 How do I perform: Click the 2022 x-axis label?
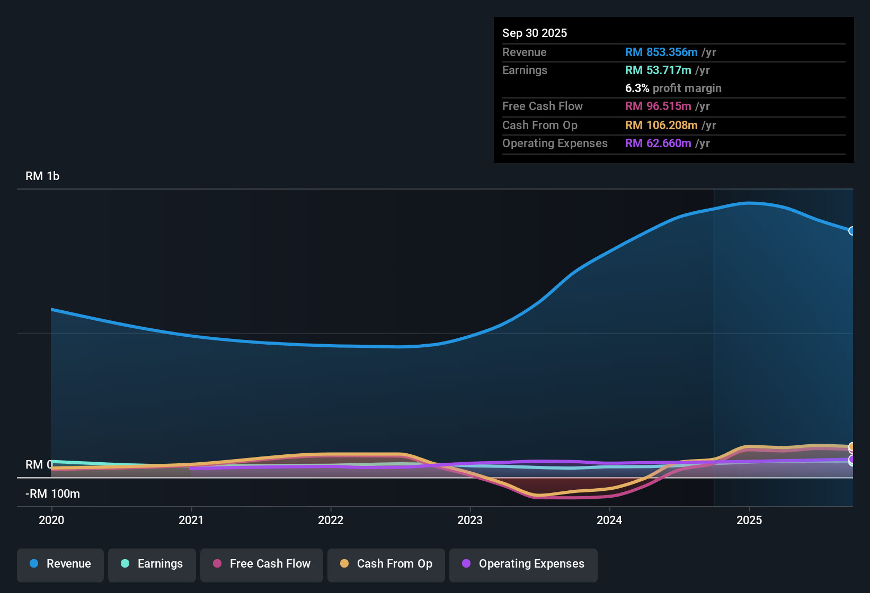click(x=331, y=520)
